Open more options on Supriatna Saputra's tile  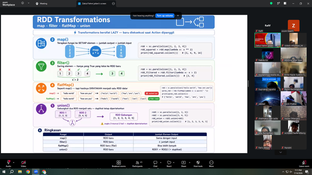(278, 79)
